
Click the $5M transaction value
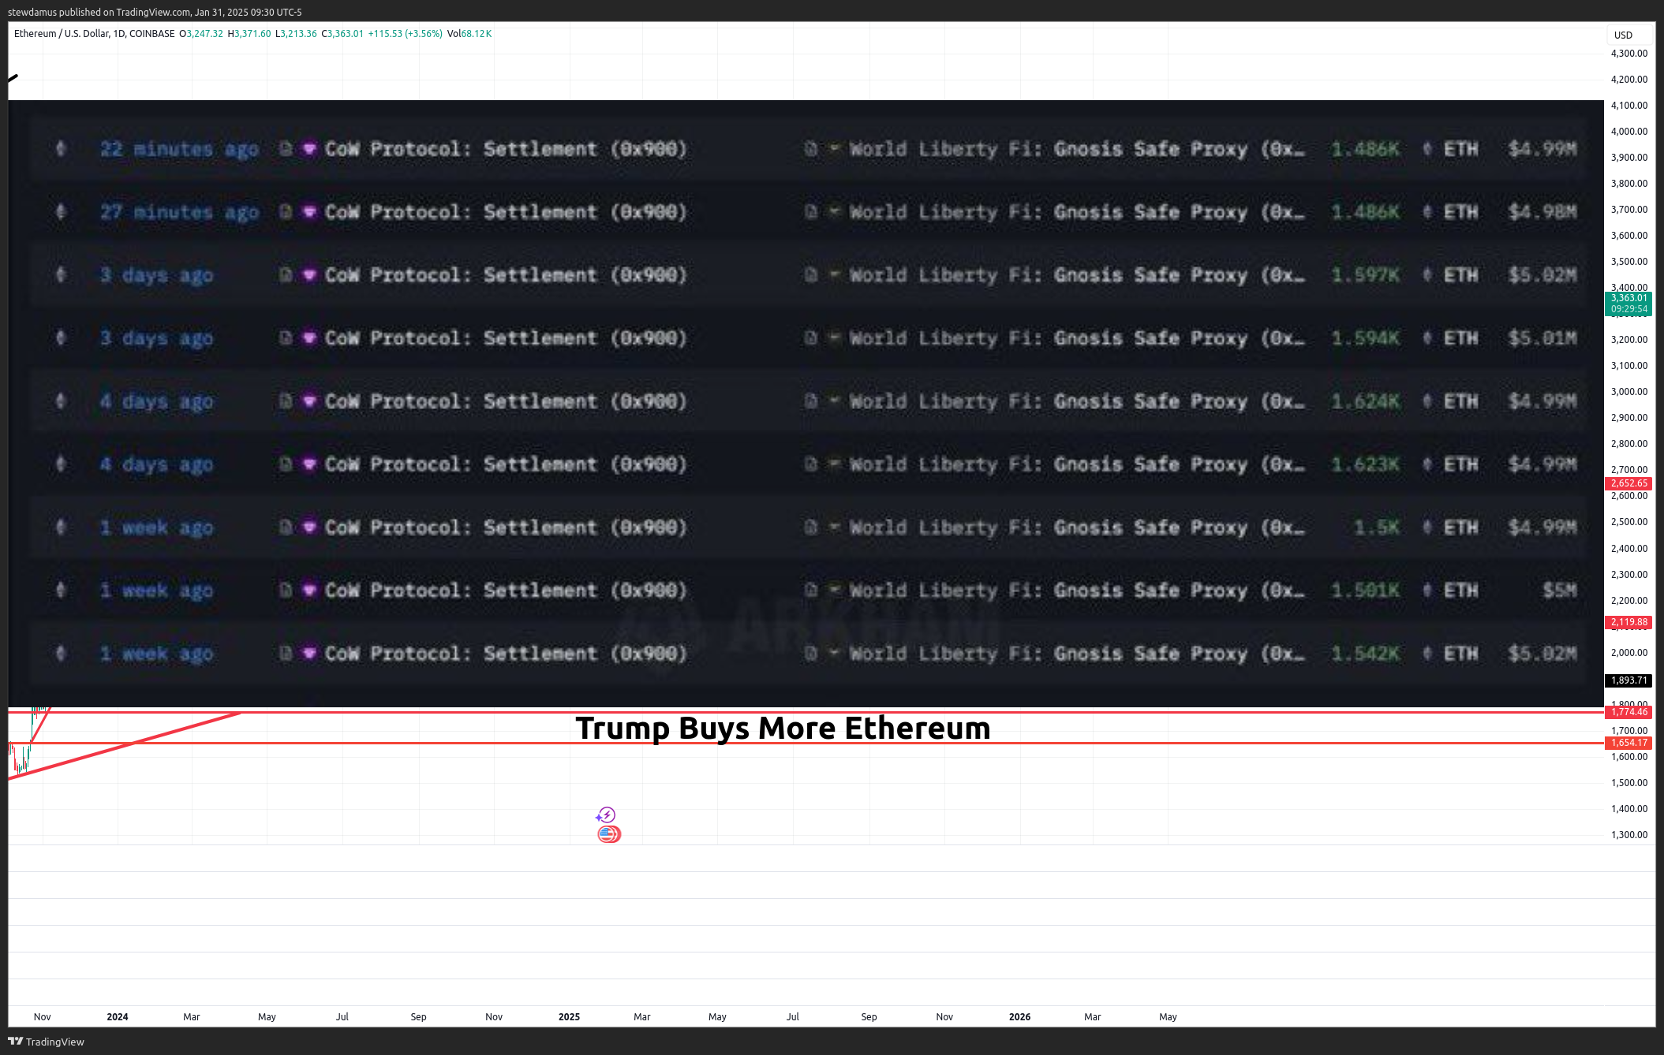(x=1559, y=591)
